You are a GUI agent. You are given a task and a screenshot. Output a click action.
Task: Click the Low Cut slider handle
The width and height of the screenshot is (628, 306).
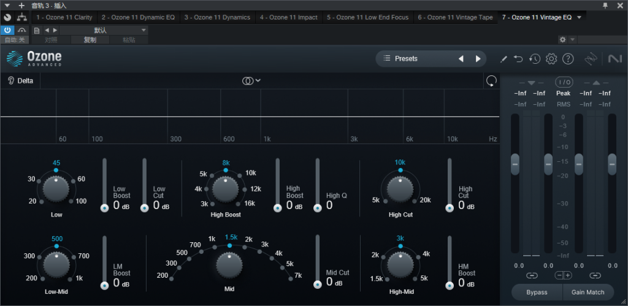(x=145, y=208)
